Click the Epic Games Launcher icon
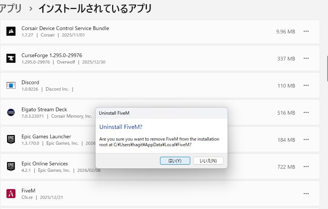Image resolution: width=328 pixels, height=209 pixels. tap(11, 139)
